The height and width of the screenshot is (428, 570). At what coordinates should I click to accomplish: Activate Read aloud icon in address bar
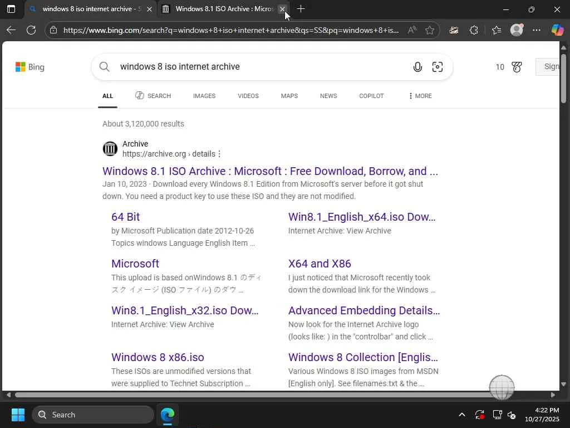[412, 30]
